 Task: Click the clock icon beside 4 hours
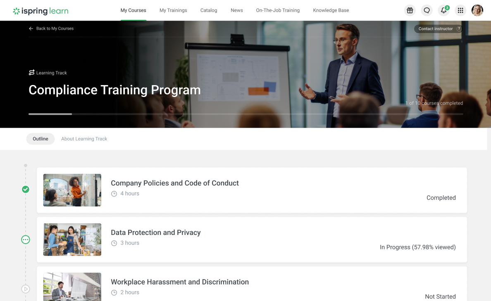[x=114, y=194]
